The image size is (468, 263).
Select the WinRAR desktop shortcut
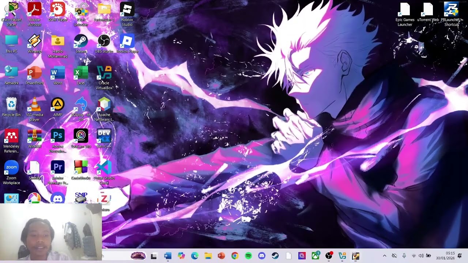click(x=34, y=139)
